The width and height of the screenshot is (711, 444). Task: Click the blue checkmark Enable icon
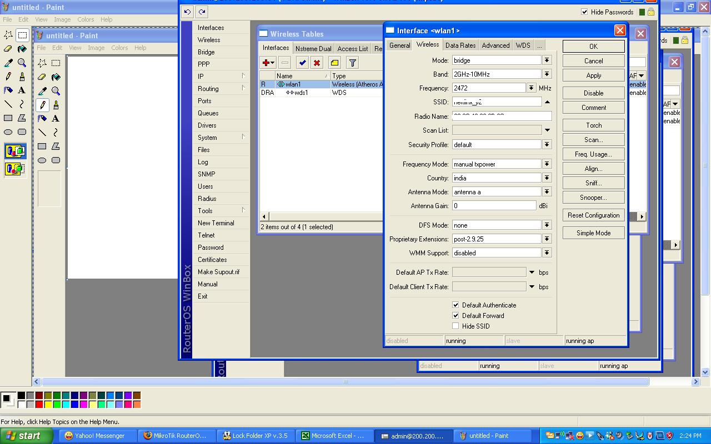302,63
